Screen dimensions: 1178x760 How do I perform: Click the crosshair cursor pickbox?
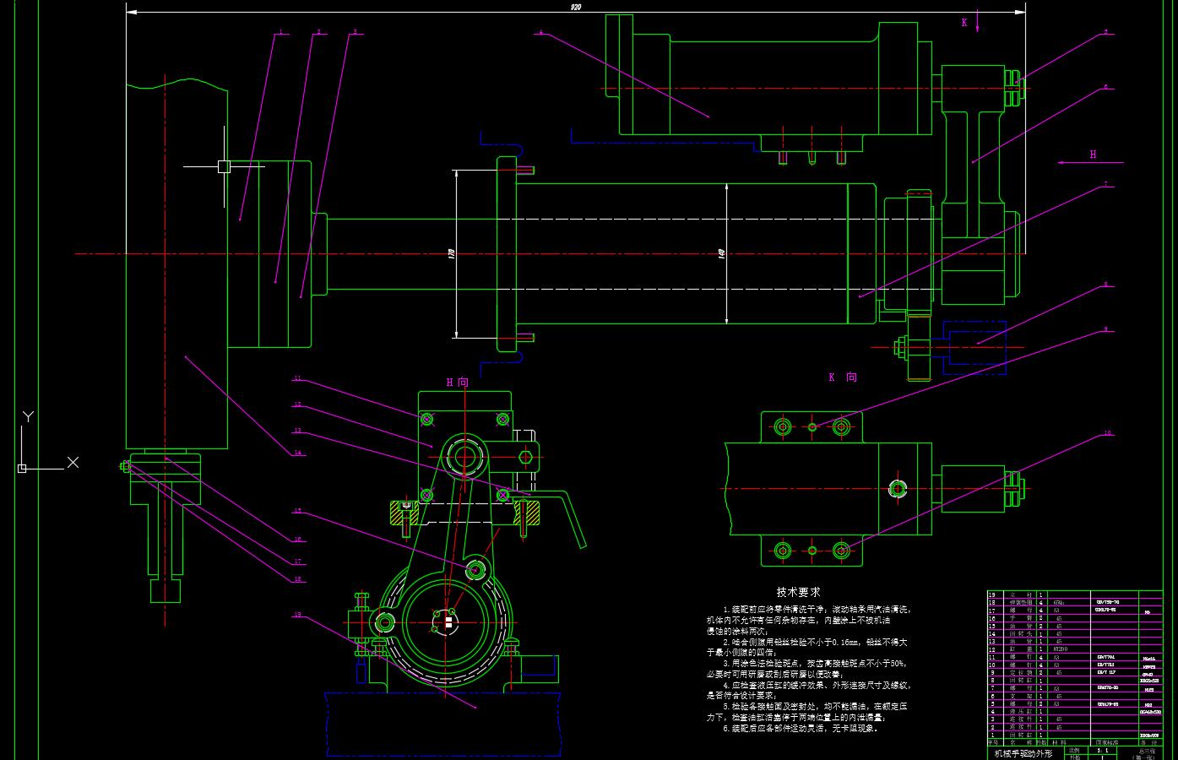click(x=224, y=166)
